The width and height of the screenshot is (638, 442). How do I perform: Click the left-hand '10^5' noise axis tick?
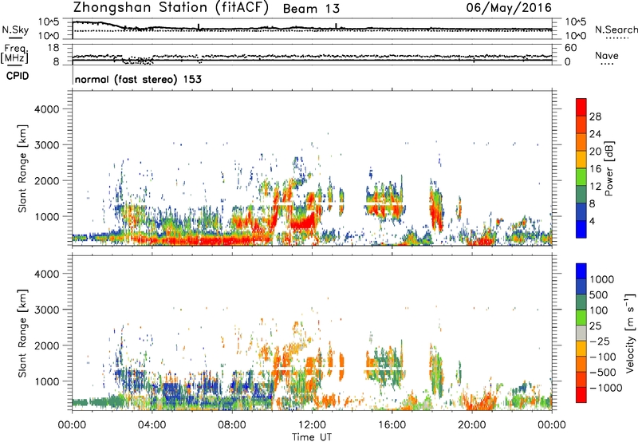(49, 22)
